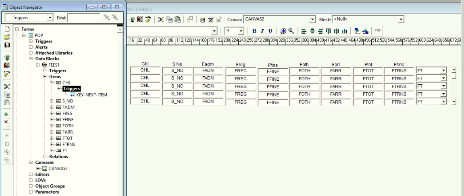464x196 pixels.
Task: Click the Find input field
Action: point(84,18)
